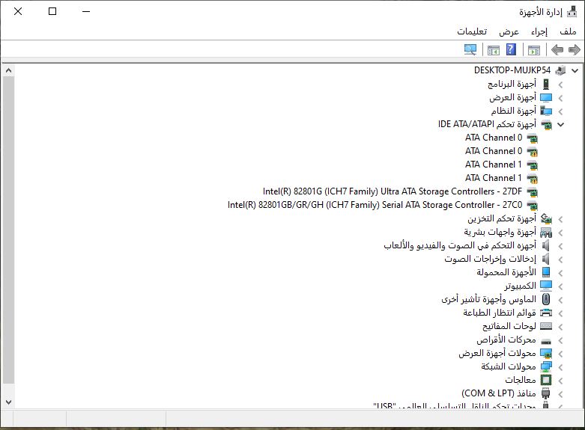Click the speaker icon for إدخالات وإخراجات الصوت
The width and height of the screenshot is (585, 430).
coord(546,259)
